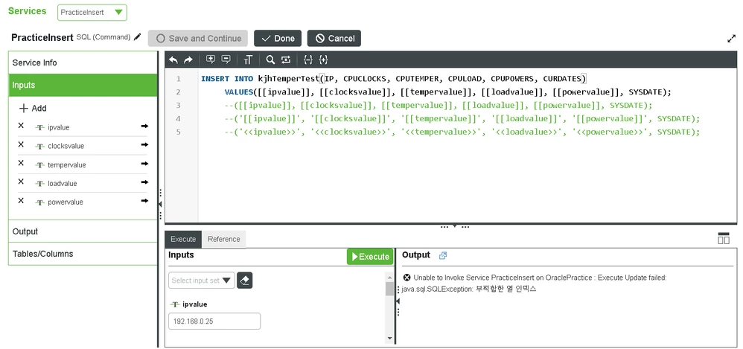The height and width of the screenshot is (349, 743).
Task: Switch to the Reference tab
Action: [223, 239]
